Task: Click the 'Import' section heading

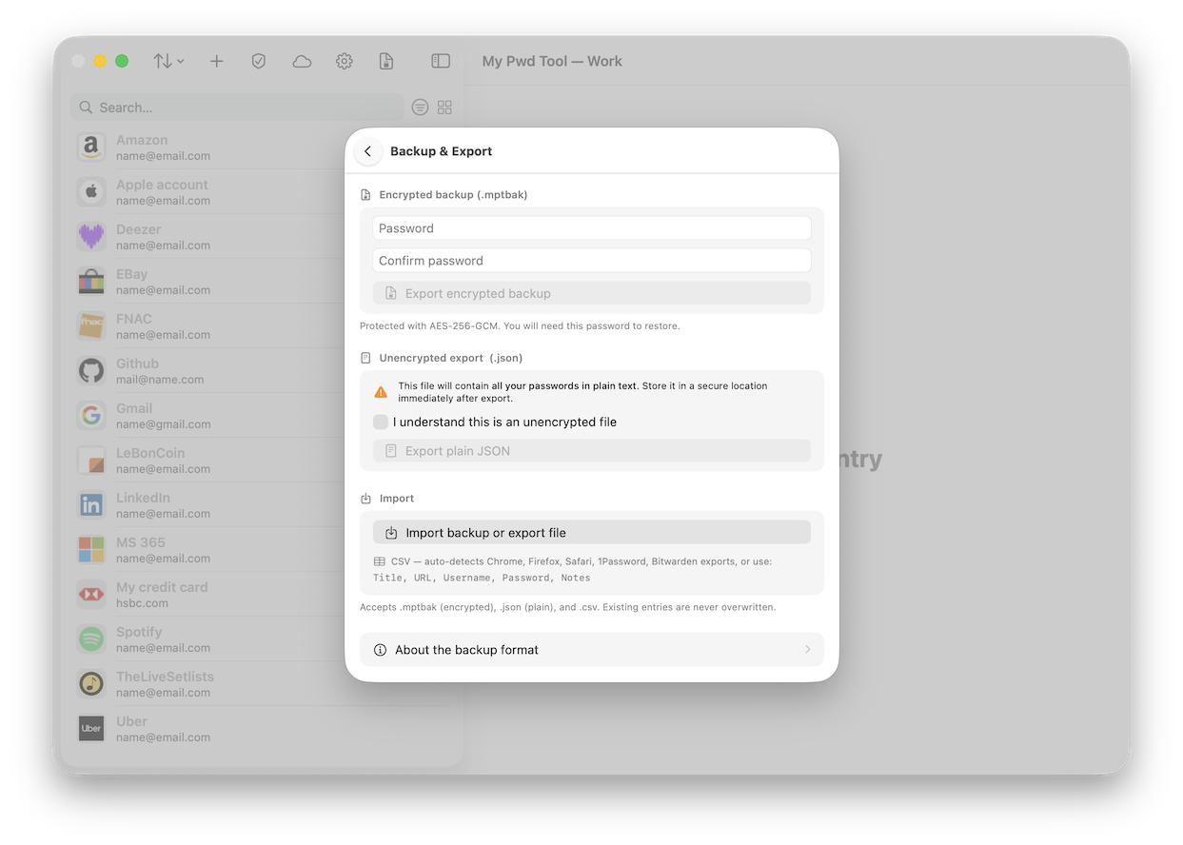Action: tap(397, 499)
